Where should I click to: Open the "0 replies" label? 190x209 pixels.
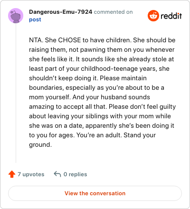click(75, 174)
